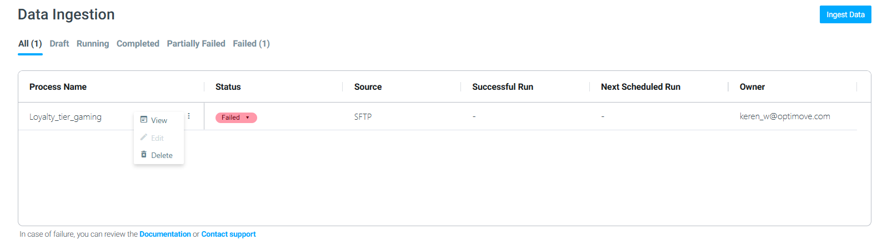Click the pencil icon next to Edit

[144, 137]
